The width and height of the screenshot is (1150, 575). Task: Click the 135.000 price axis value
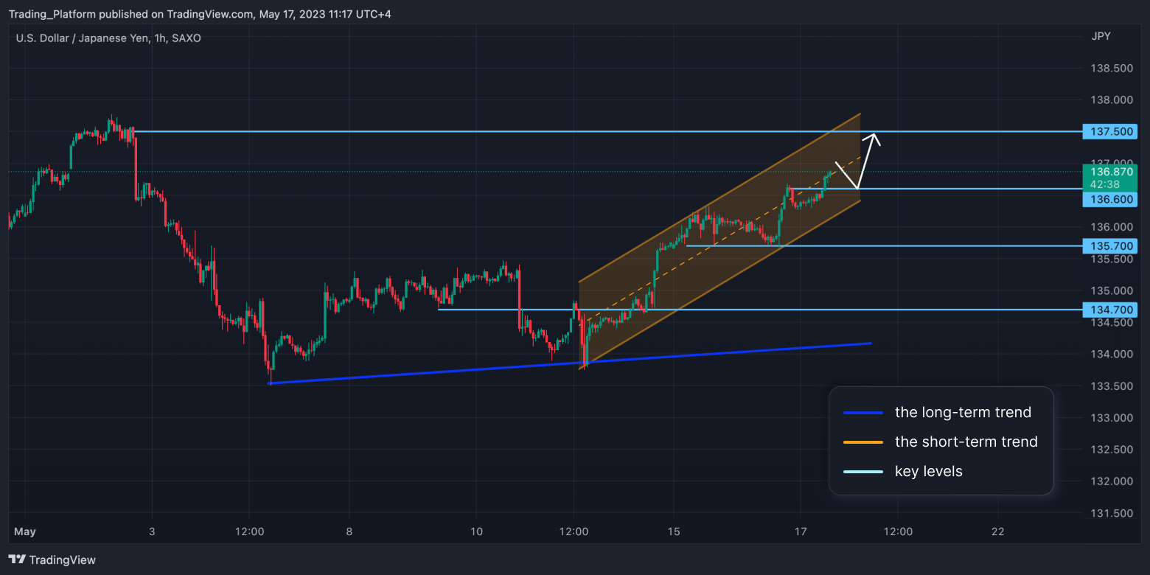[x=1111, y=290]
